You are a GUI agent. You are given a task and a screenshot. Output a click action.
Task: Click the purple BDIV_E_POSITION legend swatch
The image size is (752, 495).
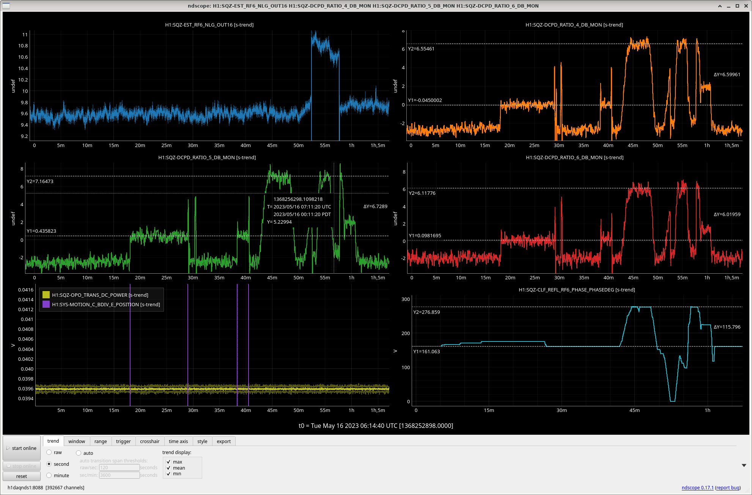tap(46, 304)
